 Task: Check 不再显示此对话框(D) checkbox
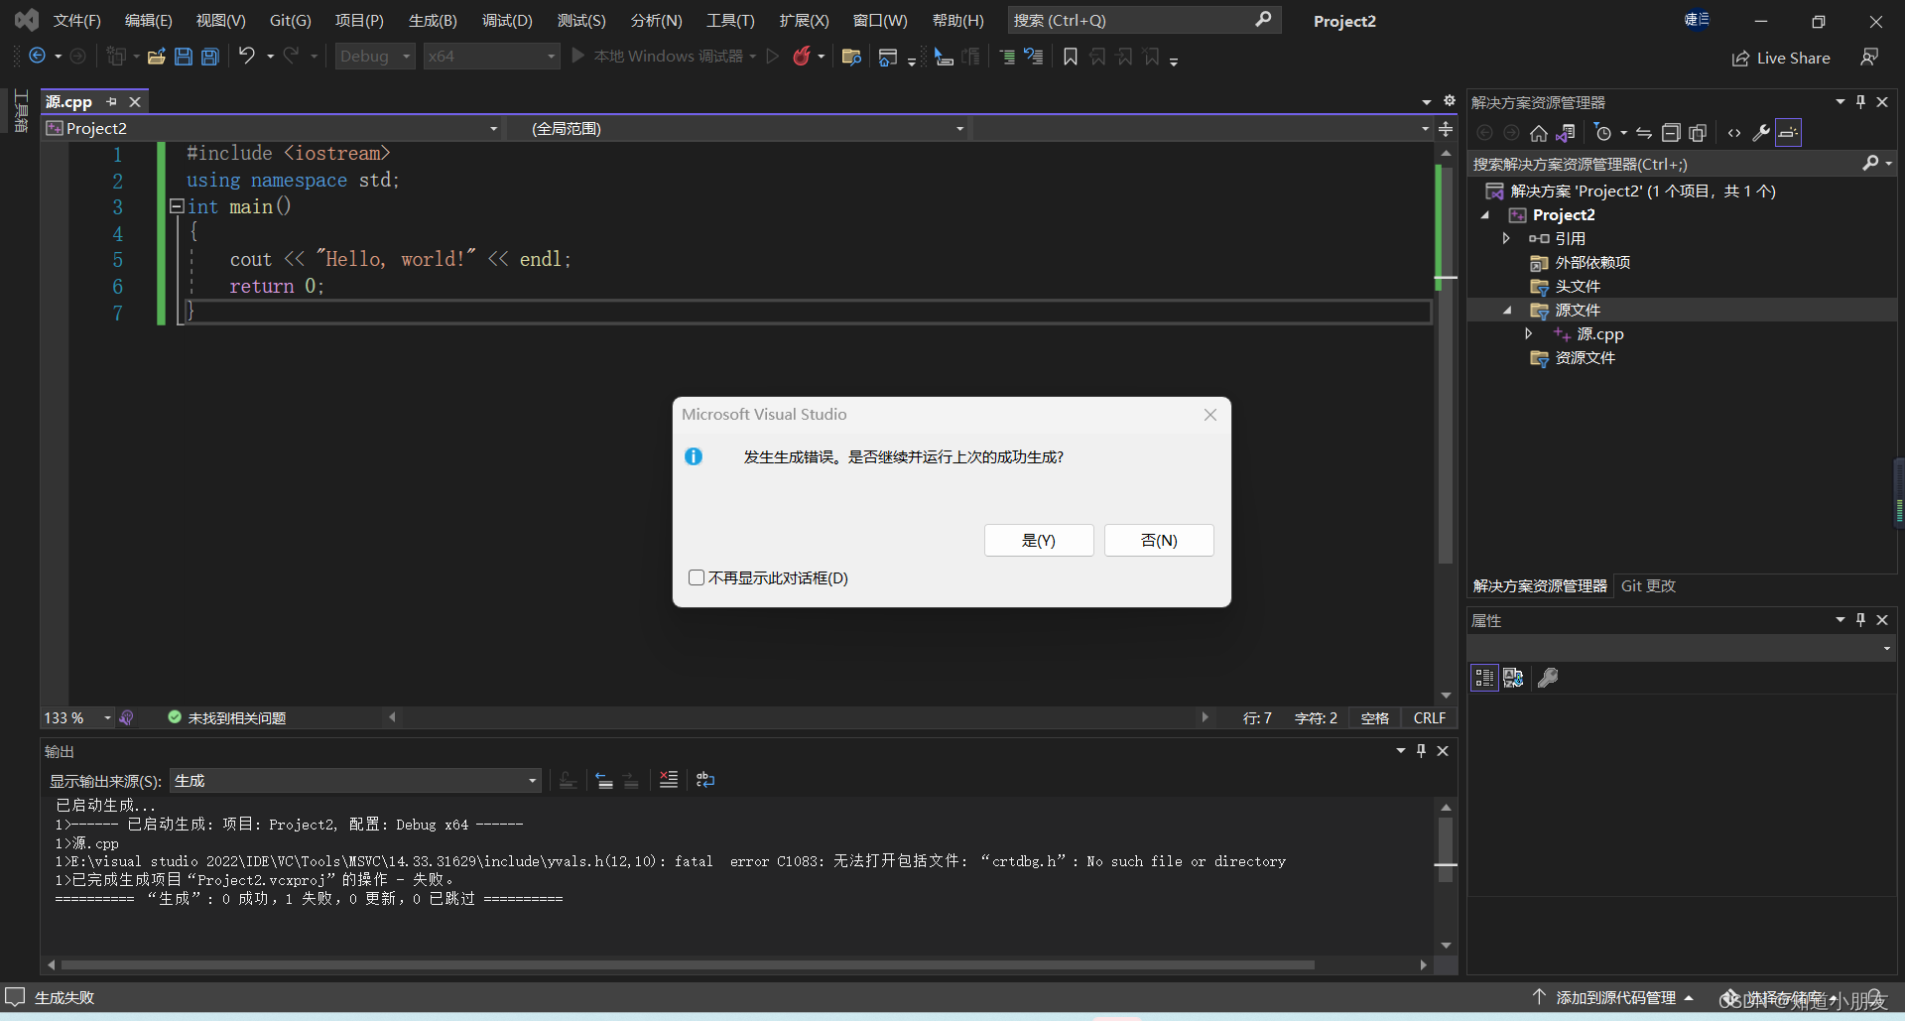point(696,576)
